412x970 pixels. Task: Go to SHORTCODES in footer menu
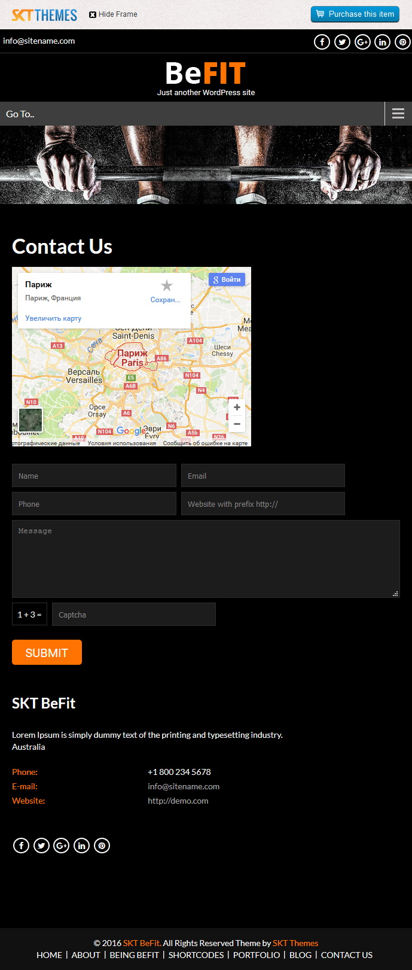click(x=196, y=955)
